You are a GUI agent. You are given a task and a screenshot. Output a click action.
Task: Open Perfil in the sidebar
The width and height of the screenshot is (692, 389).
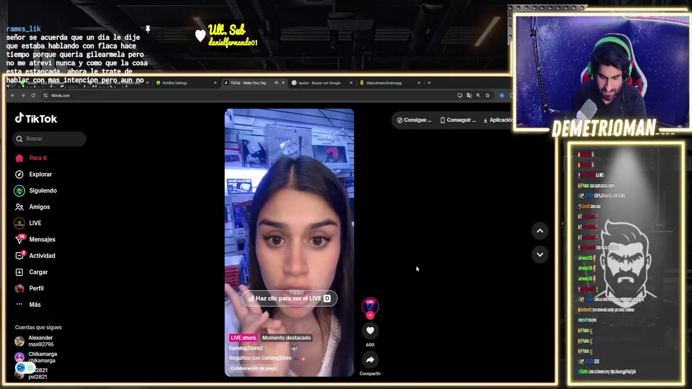(x=36, y=288)
